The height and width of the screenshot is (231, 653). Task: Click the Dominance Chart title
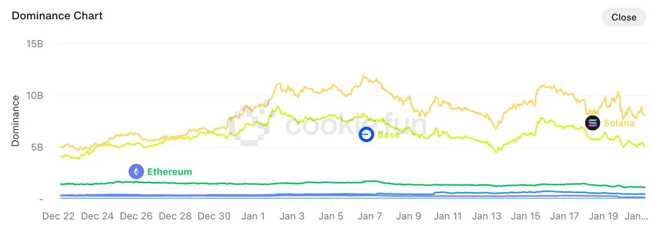tap(57, 16)
